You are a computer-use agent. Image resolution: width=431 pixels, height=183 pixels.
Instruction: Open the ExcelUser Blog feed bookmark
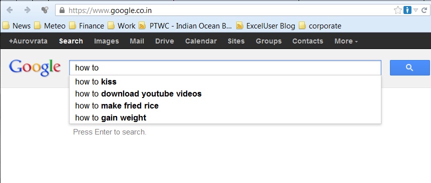[265, 26]
